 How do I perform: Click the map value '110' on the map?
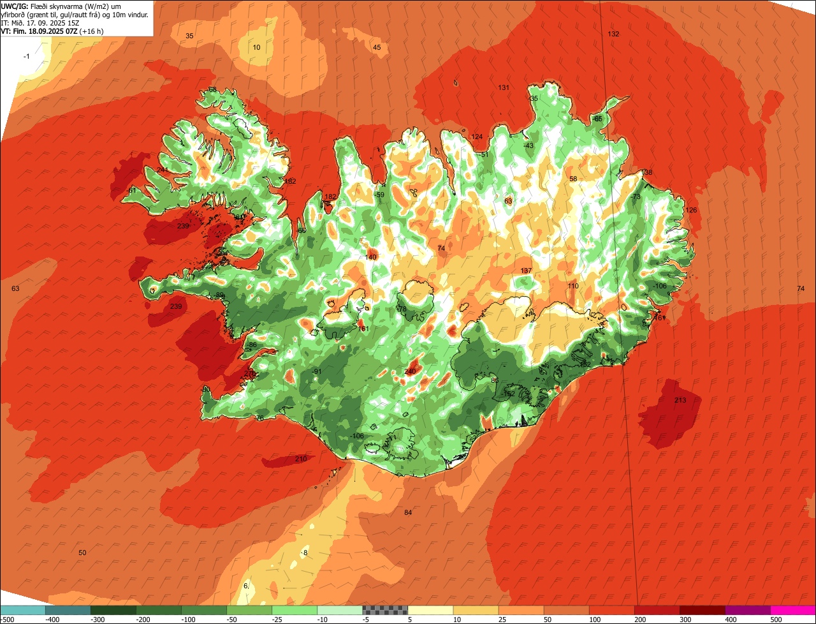pos(573,286)
